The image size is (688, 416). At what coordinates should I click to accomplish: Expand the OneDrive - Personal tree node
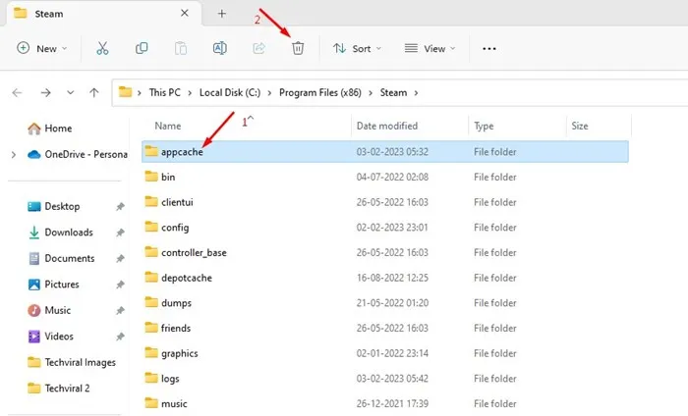[x=14, y=155]
